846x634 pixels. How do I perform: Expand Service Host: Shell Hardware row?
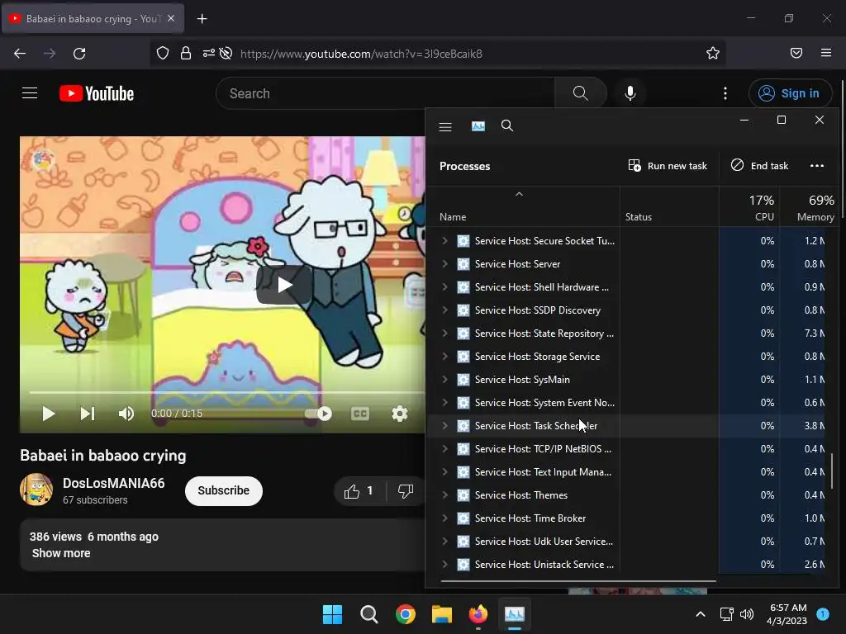tap(444, 287)
